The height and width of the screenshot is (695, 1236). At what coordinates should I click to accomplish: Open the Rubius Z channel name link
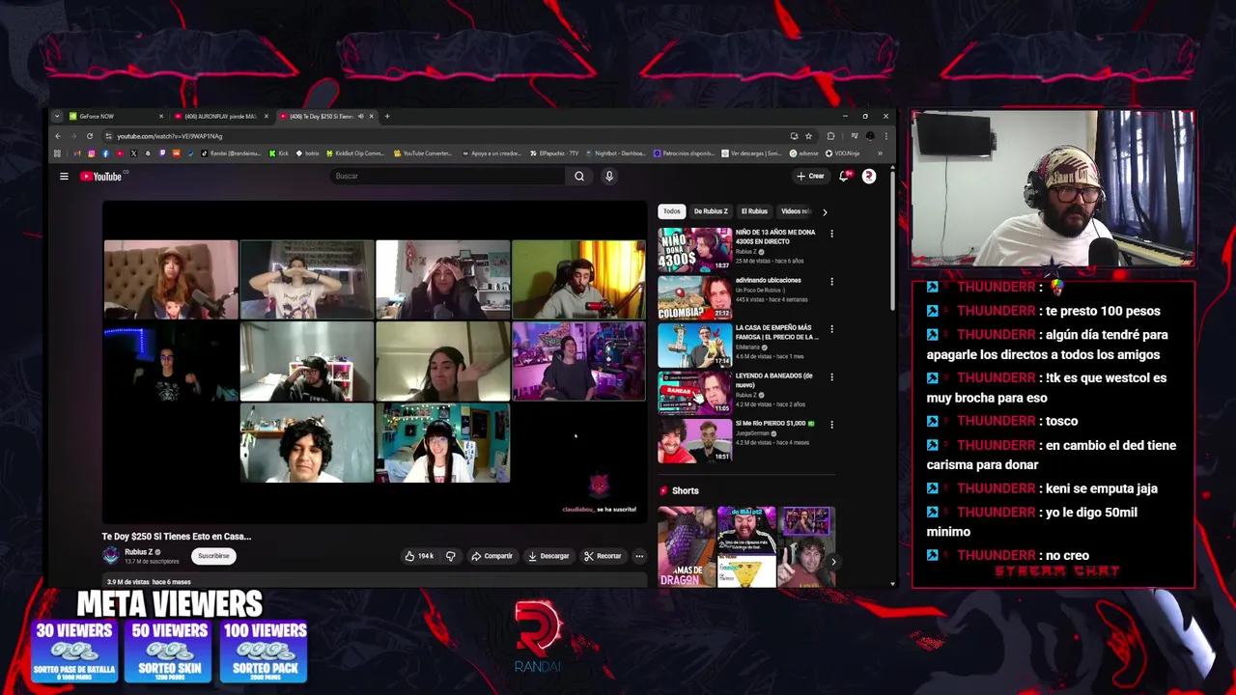tap(139, 552)
